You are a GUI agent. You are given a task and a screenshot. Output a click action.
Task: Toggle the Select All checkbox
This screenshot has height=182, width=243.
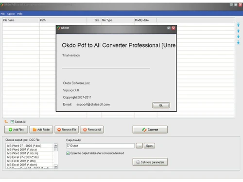pos(12,122)
